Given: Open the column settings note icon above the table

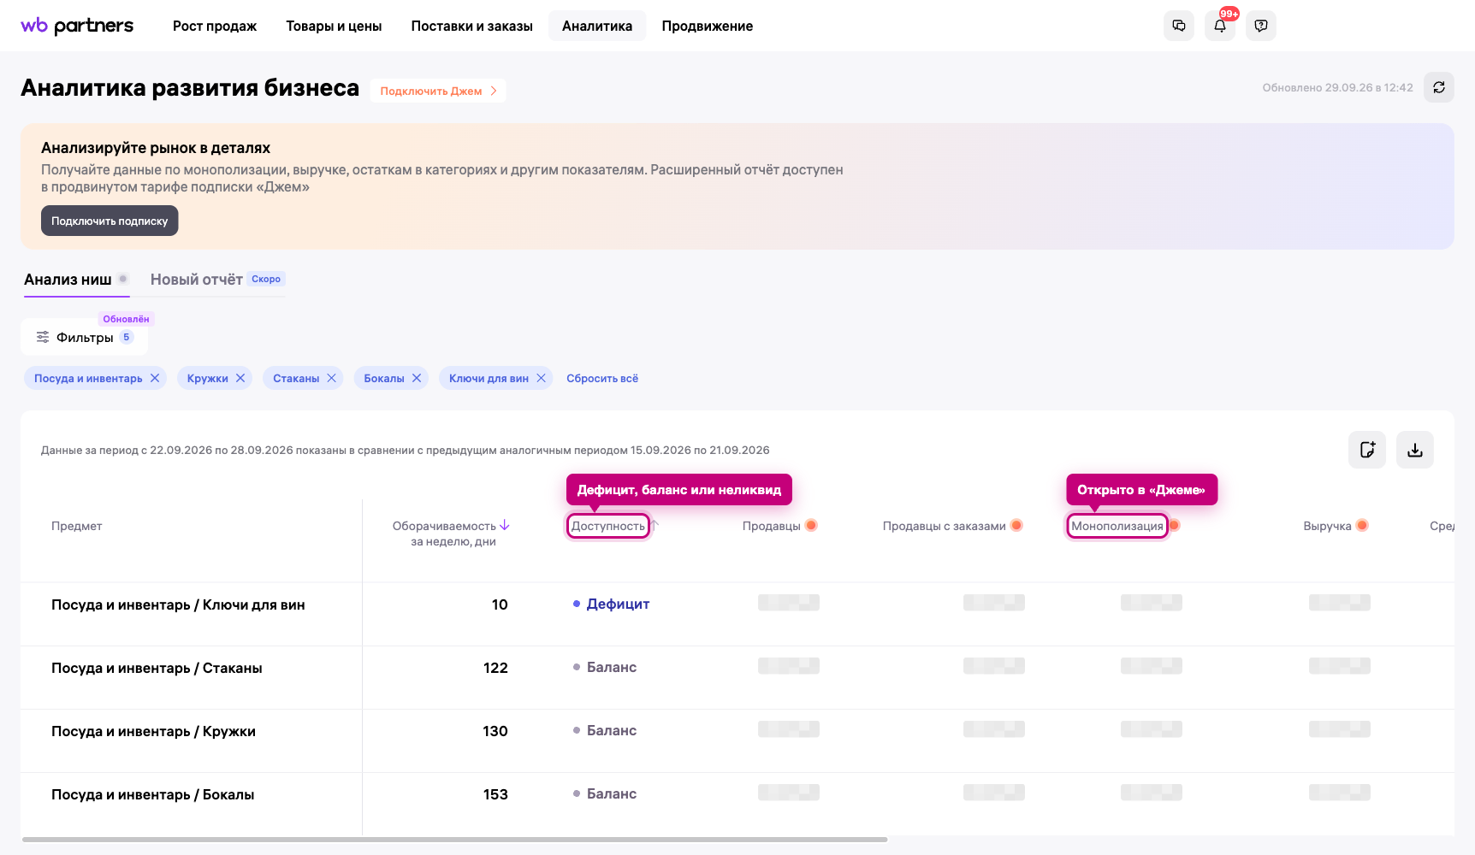Looking at the screenshot, I should 1367,450.
